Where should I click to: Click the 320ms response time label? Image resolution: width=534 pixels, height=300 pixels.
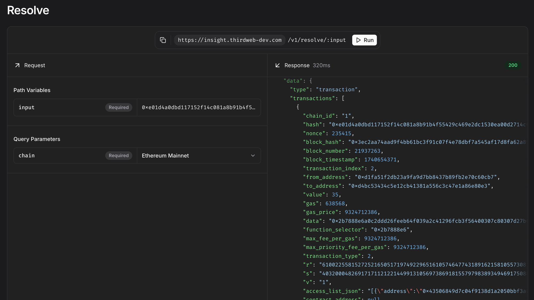[321, 65]
